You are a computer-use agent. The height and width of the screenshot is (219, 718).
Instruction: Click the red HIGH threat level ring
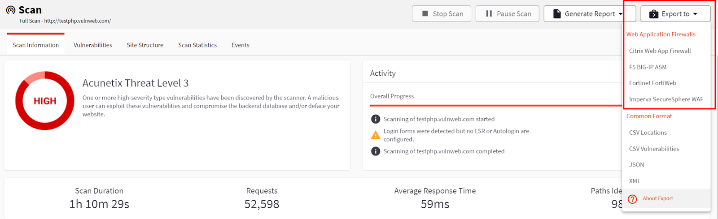pos(45,101)
